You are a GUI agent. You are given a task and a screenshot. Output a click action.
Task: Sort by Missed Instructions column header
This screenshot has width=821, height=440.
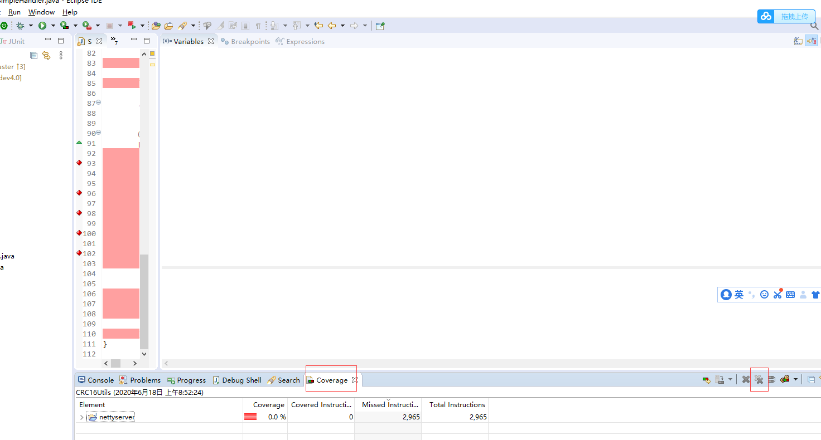tap(388, 405)
